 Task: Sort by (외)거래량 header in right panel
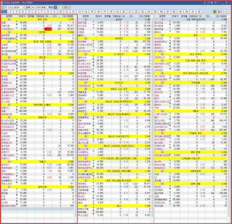click(x=221, y=16)
